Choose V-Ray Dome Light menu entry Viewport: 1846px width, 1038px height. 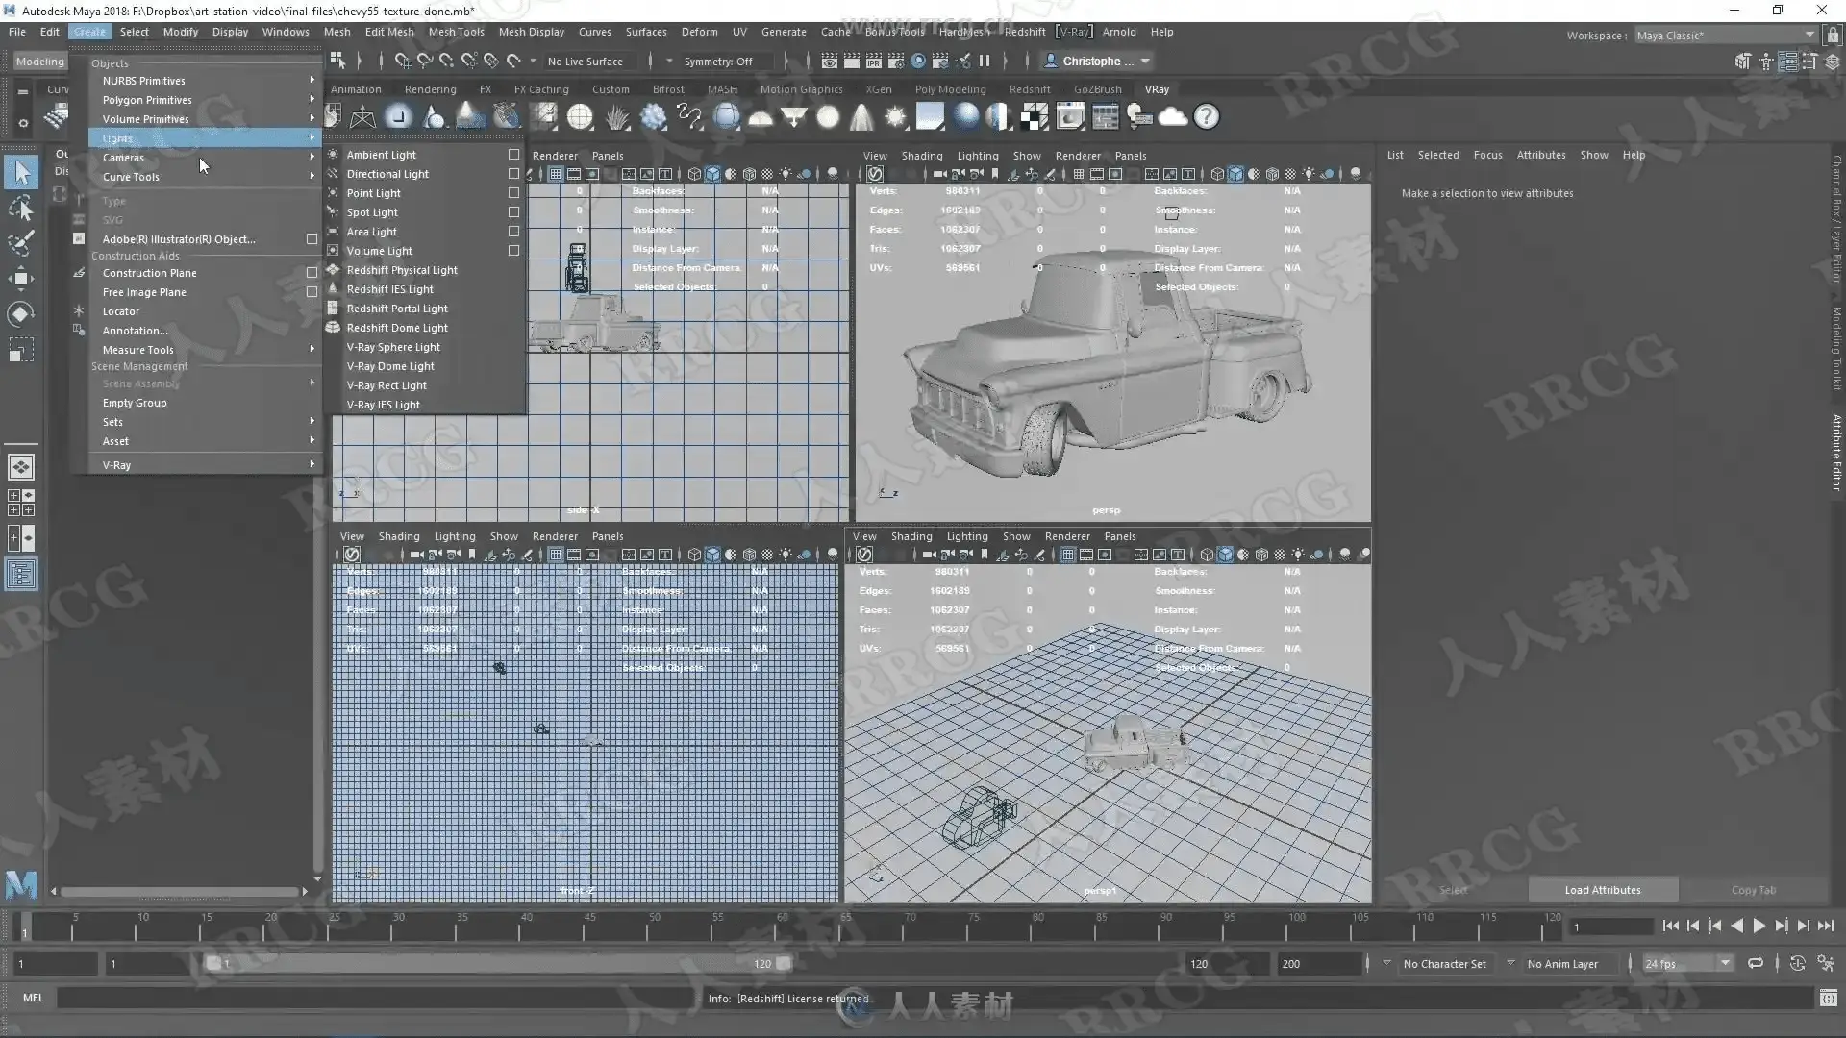(x=390, y=366)
